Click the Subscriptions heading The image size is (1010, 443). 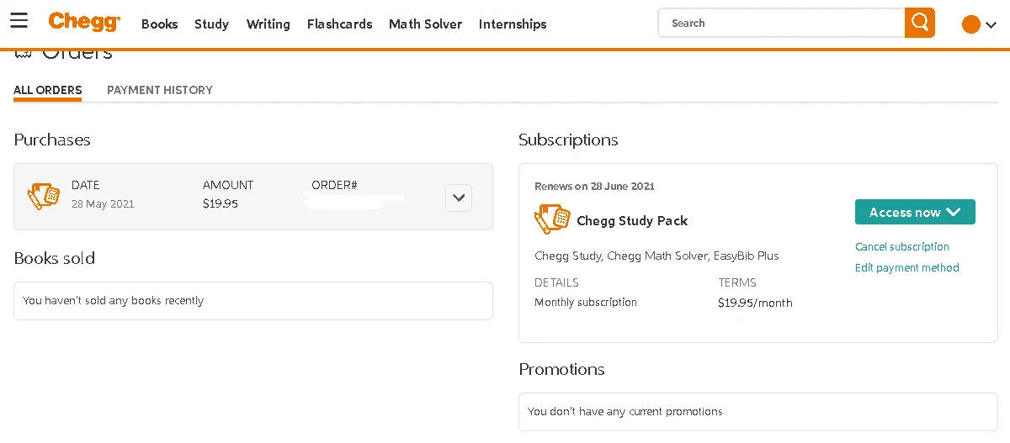568,140
